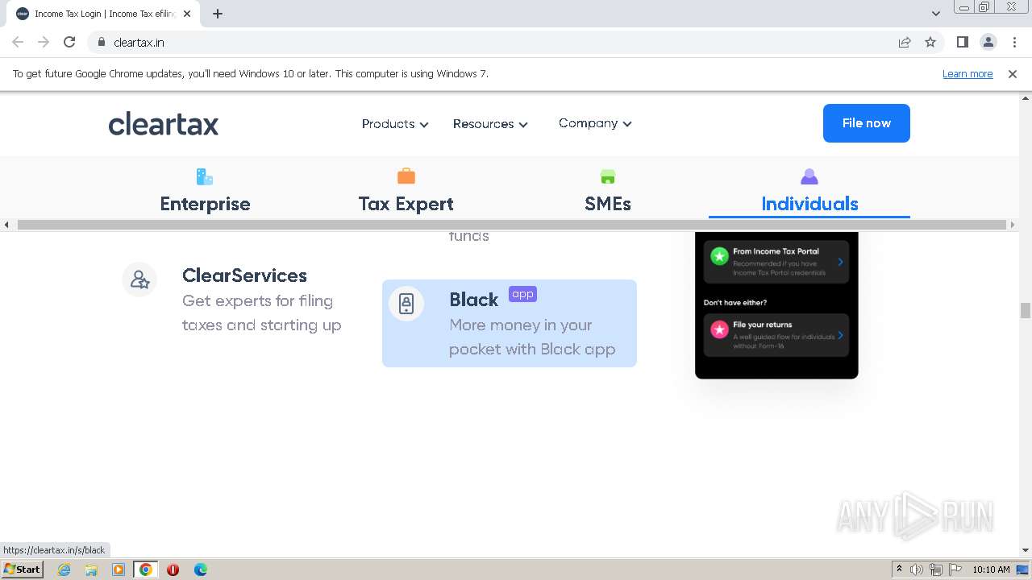The image size is (1032, 580).
Task: Select the Individuals person icon
Action: click(809, 176)
